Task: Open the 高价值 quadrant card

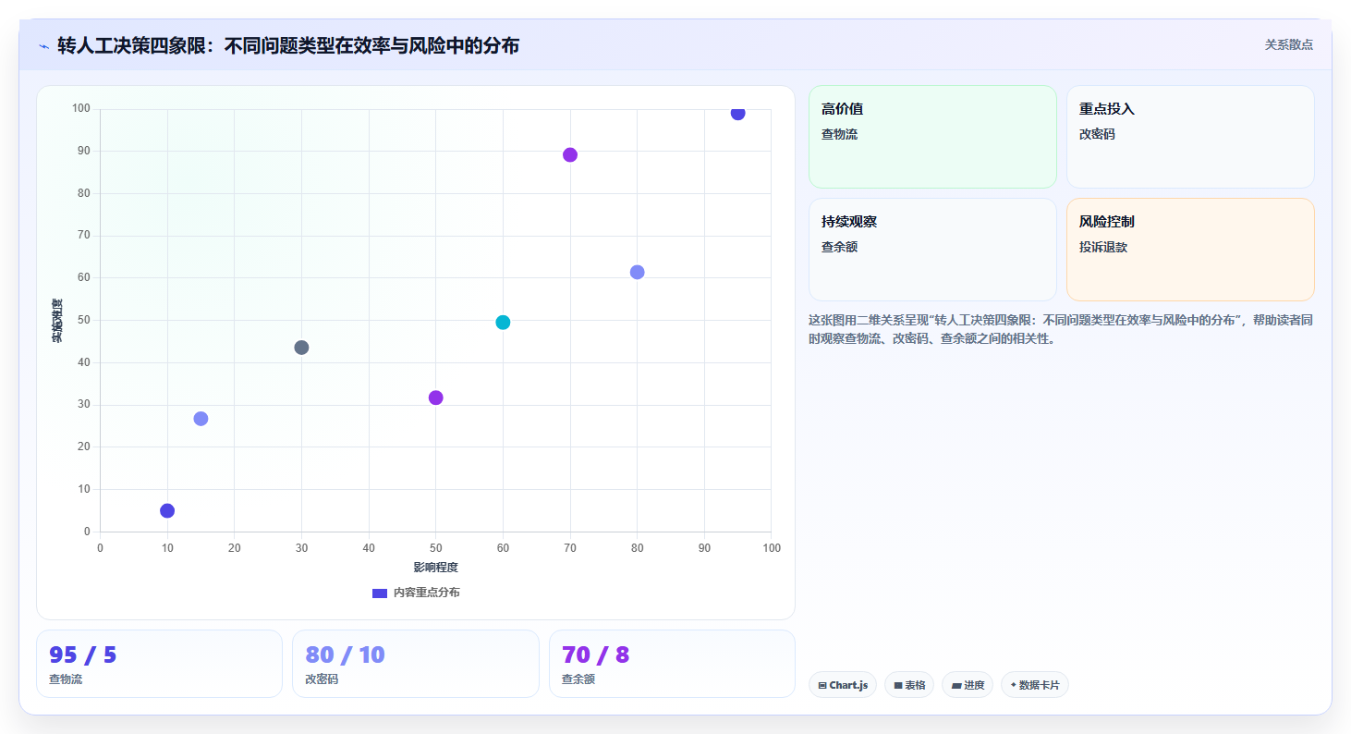Action: pos(932,137)
